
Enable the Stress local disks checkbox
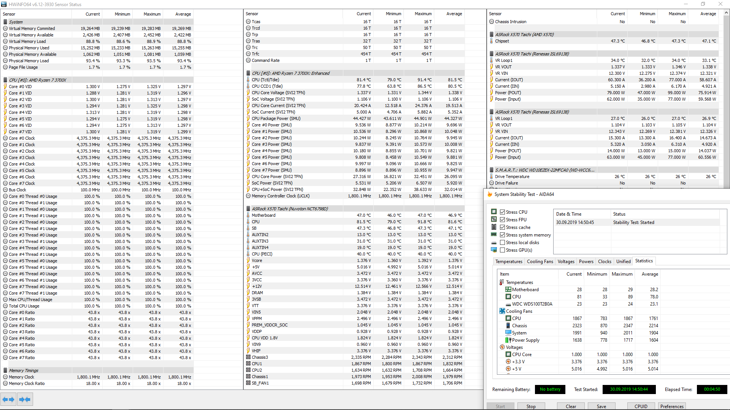tap(503, 243)
